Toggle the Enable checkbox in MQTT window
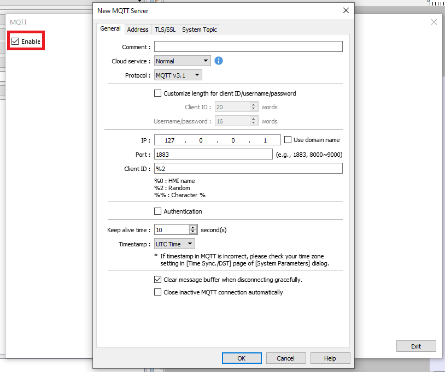 click(15, 42)
